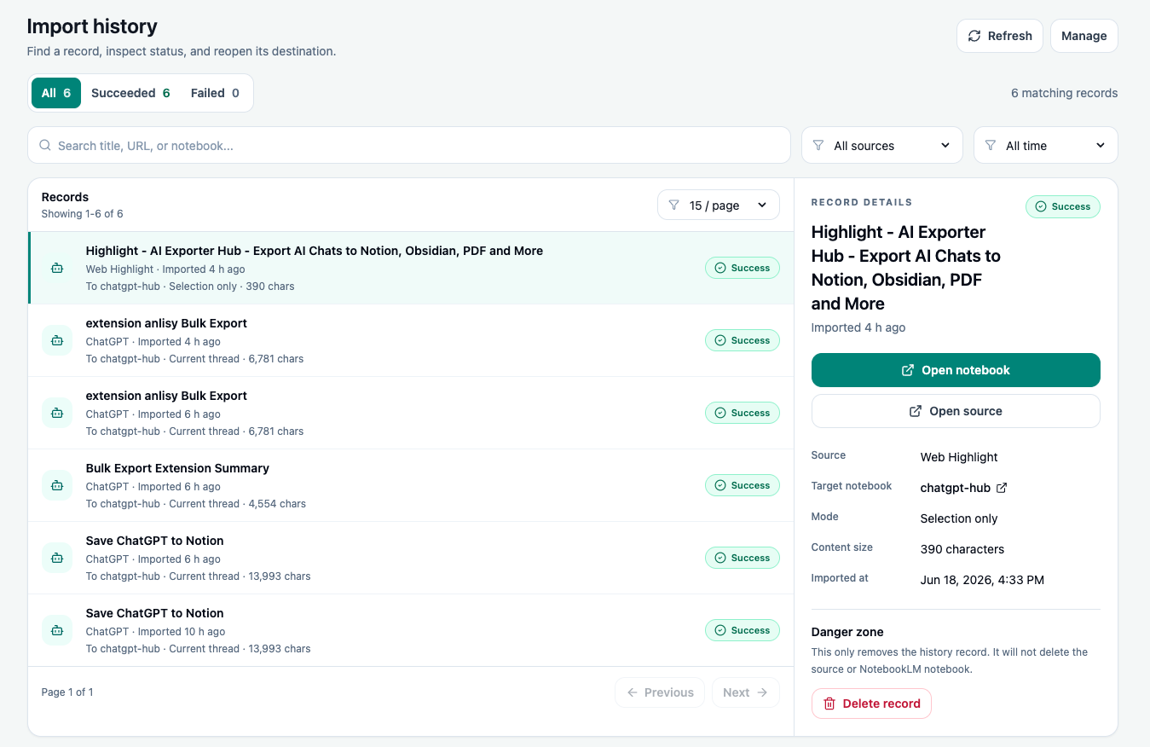
Task: Click funnel icon in All sources filter
Action: (x=818, y=146)
